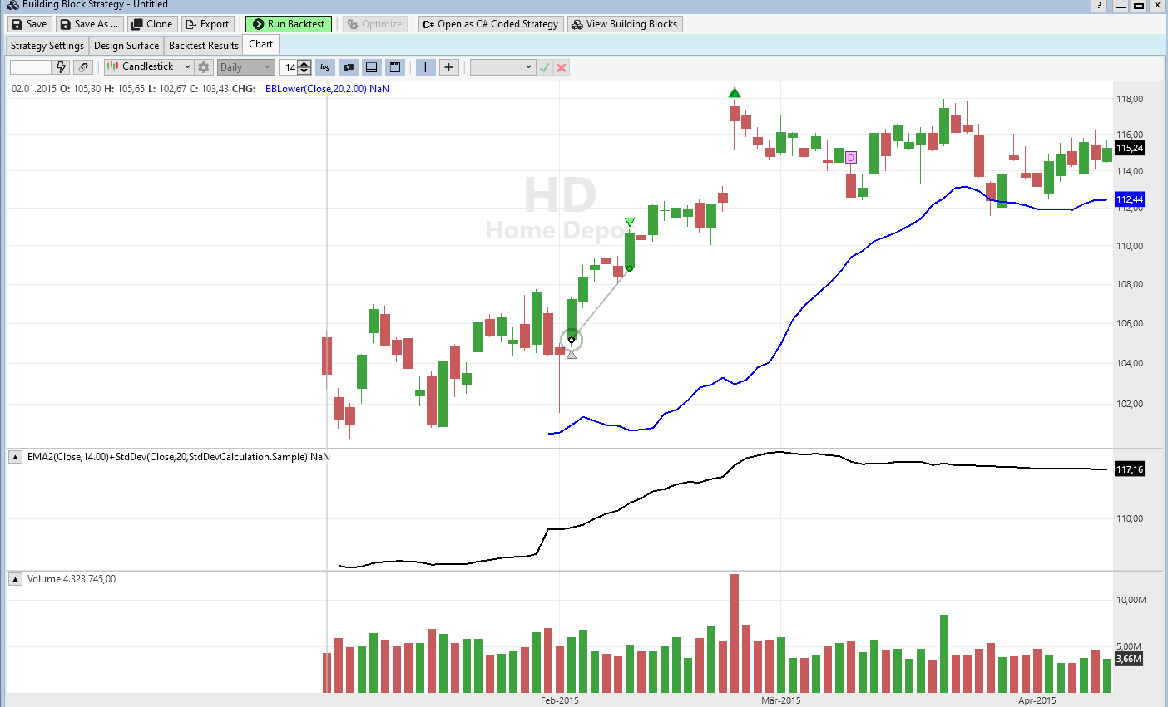Click the green exit triangle marker
The height and width of the screenshot is (707, 1168).
[x=734, y=93]
